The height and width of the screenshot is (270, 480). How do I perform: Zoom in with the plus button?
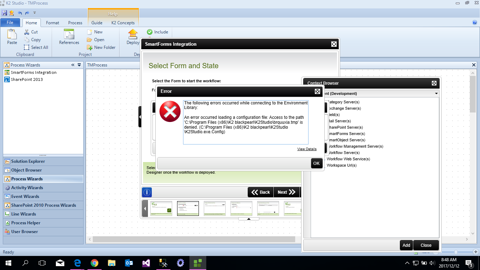click(476, 252)
